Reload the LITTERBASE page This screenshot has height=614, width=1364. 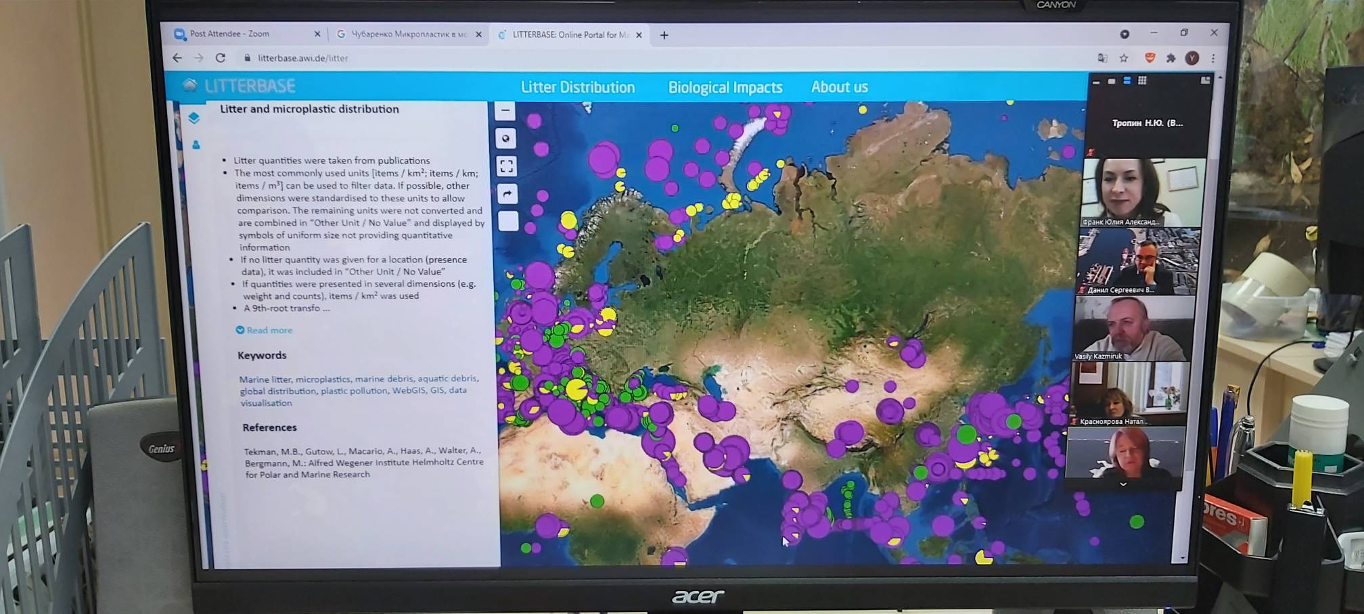[221, 58]
